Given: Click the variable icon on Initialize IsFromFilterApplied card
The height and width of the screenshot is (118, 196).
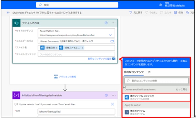Looking at the screenshot, I should point(16,95).
